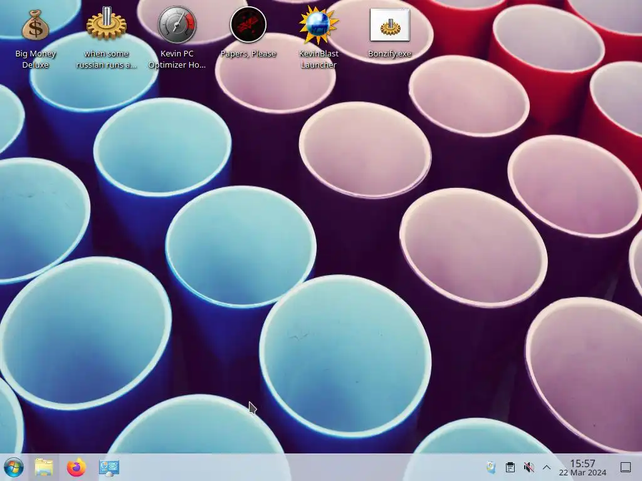
Task: Click the first system tray icon beside the clipboard
Action: 491,467
